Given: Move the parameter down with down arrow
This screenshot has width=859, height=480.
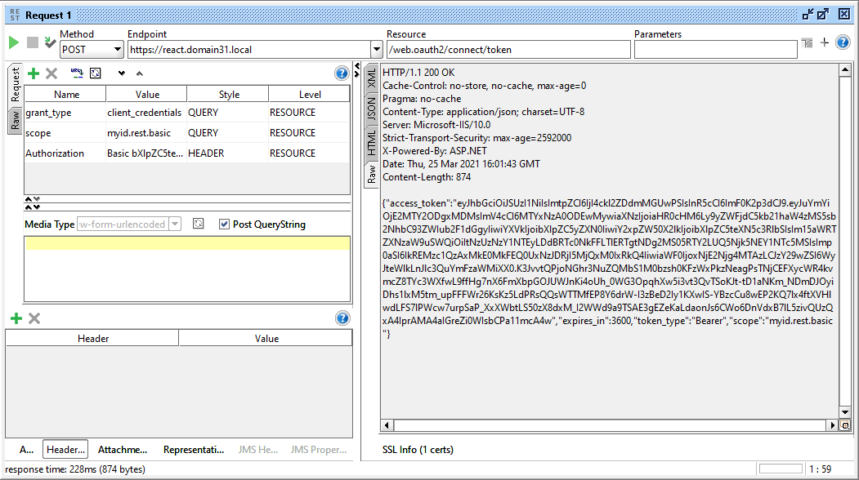Looking at the screenshot, I should pyautogui.click(x=122, y=73).
